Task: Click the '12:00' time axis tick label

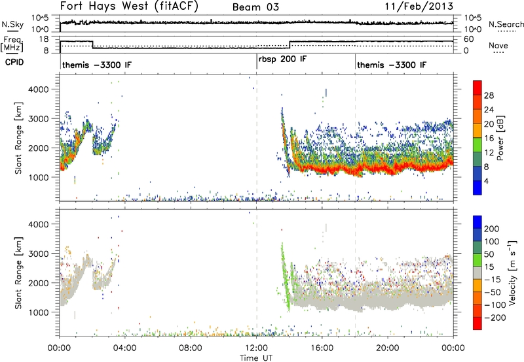Action: pos(256,348)
